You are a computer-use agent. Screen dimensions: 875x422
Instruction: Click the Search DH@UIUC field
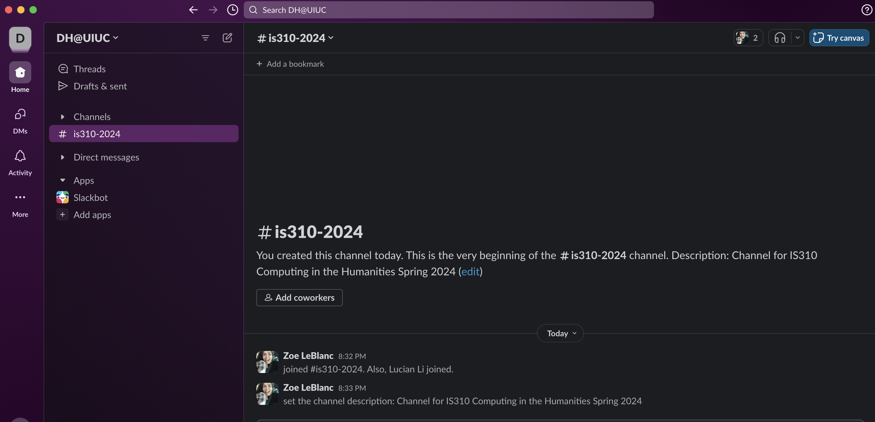click(448, 10)
